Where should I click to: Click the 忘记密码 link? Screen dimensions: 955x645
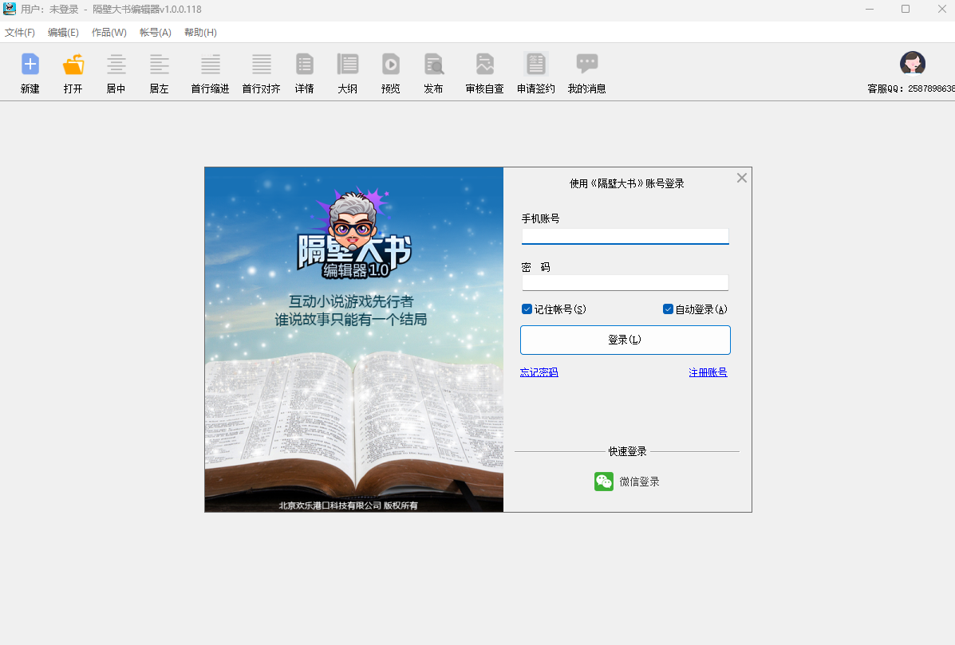pos(539,372)
